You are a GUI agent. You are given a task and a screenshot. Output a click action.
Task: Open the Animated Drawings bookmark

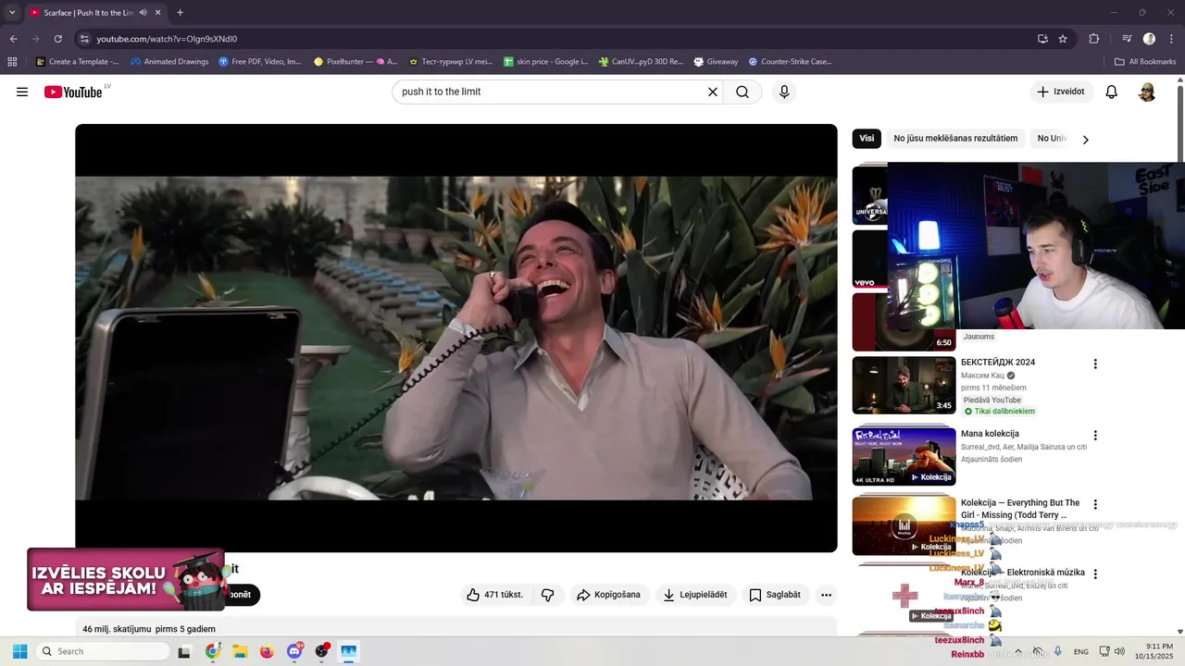[169, 62]
